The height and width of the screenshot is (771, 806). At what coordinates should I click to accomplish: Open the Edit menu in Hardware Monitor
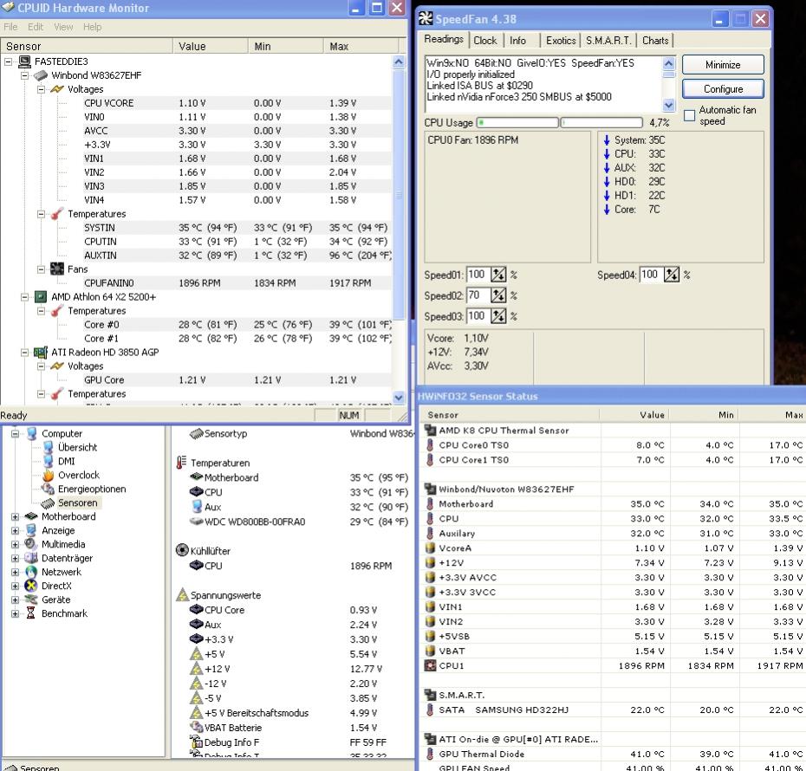tap(36, 27)
